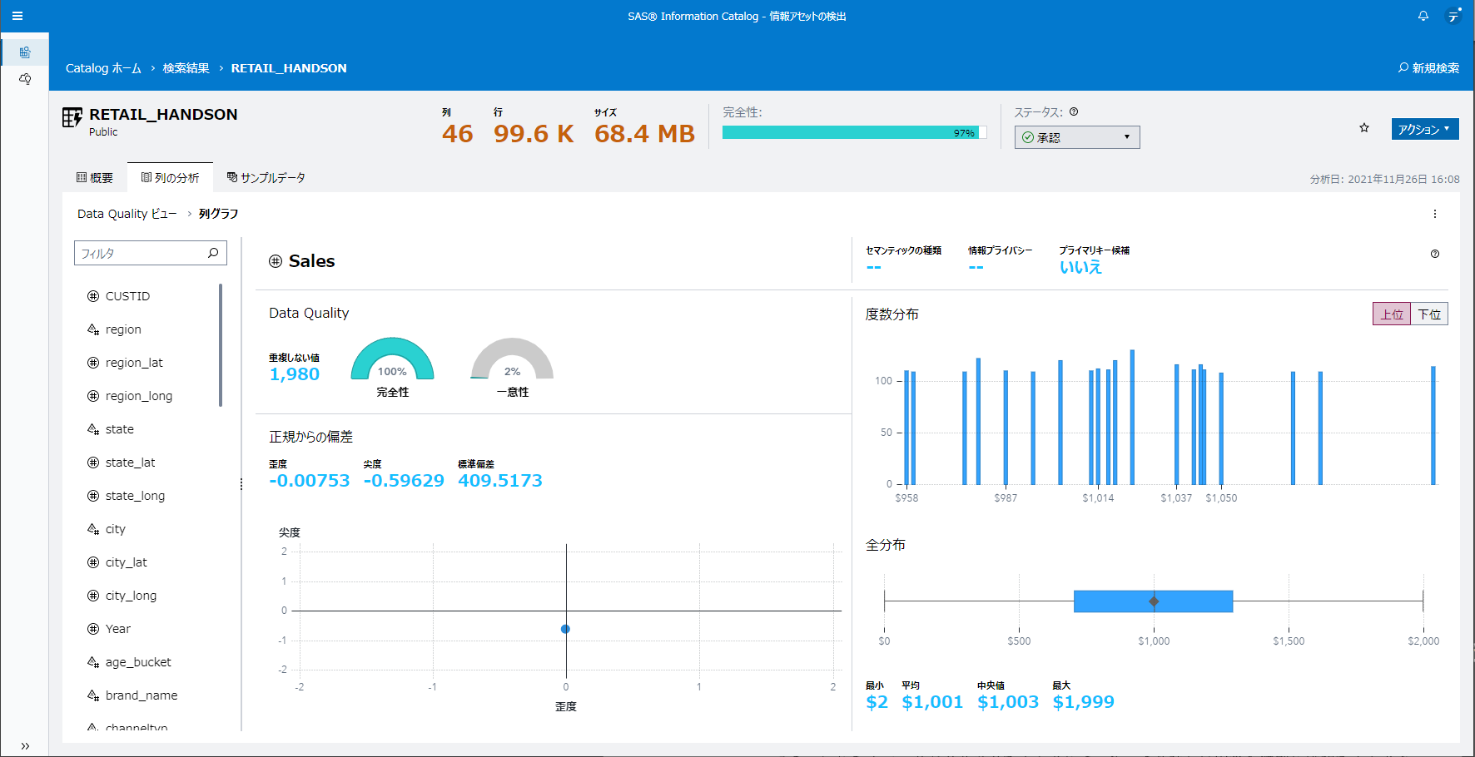
Task: Return to Data Quality ビュー breadcrumb
Action: coord(127,214)
